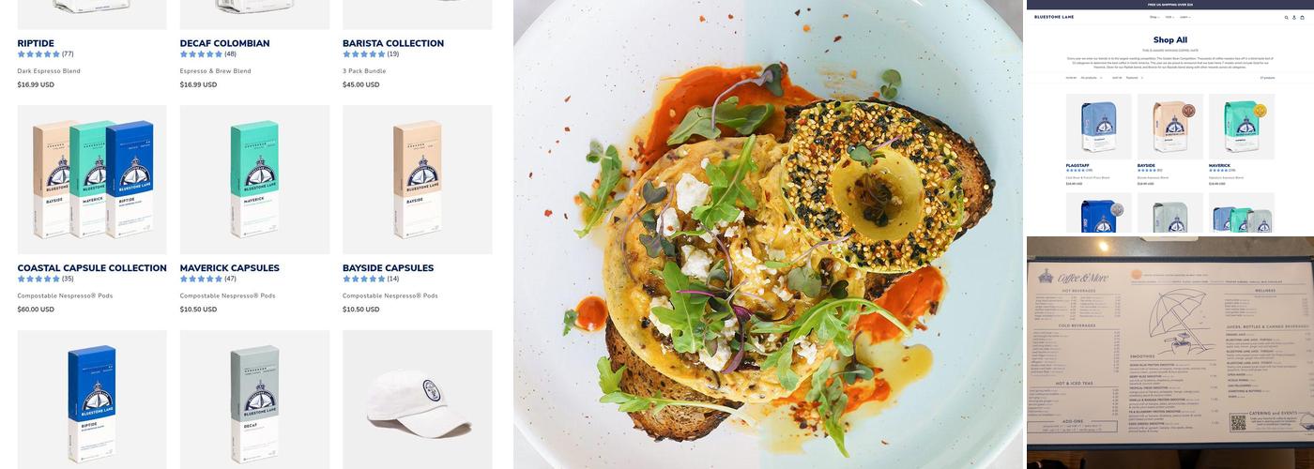Viewport: 1314px width, 469px height.
Task: Select the white Bluestone Lane cap image
Action: pos(418,400)
